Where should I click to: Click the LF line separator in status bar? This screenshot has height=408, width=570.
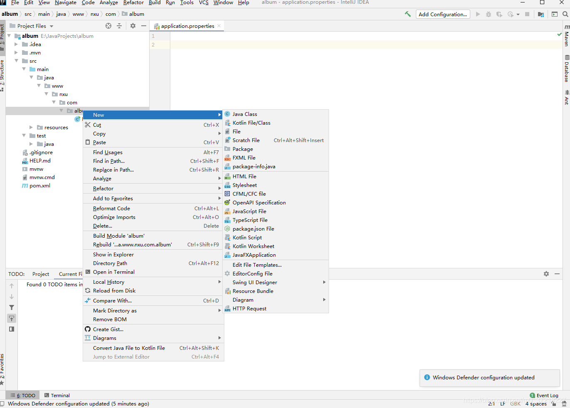pos(503,404)
